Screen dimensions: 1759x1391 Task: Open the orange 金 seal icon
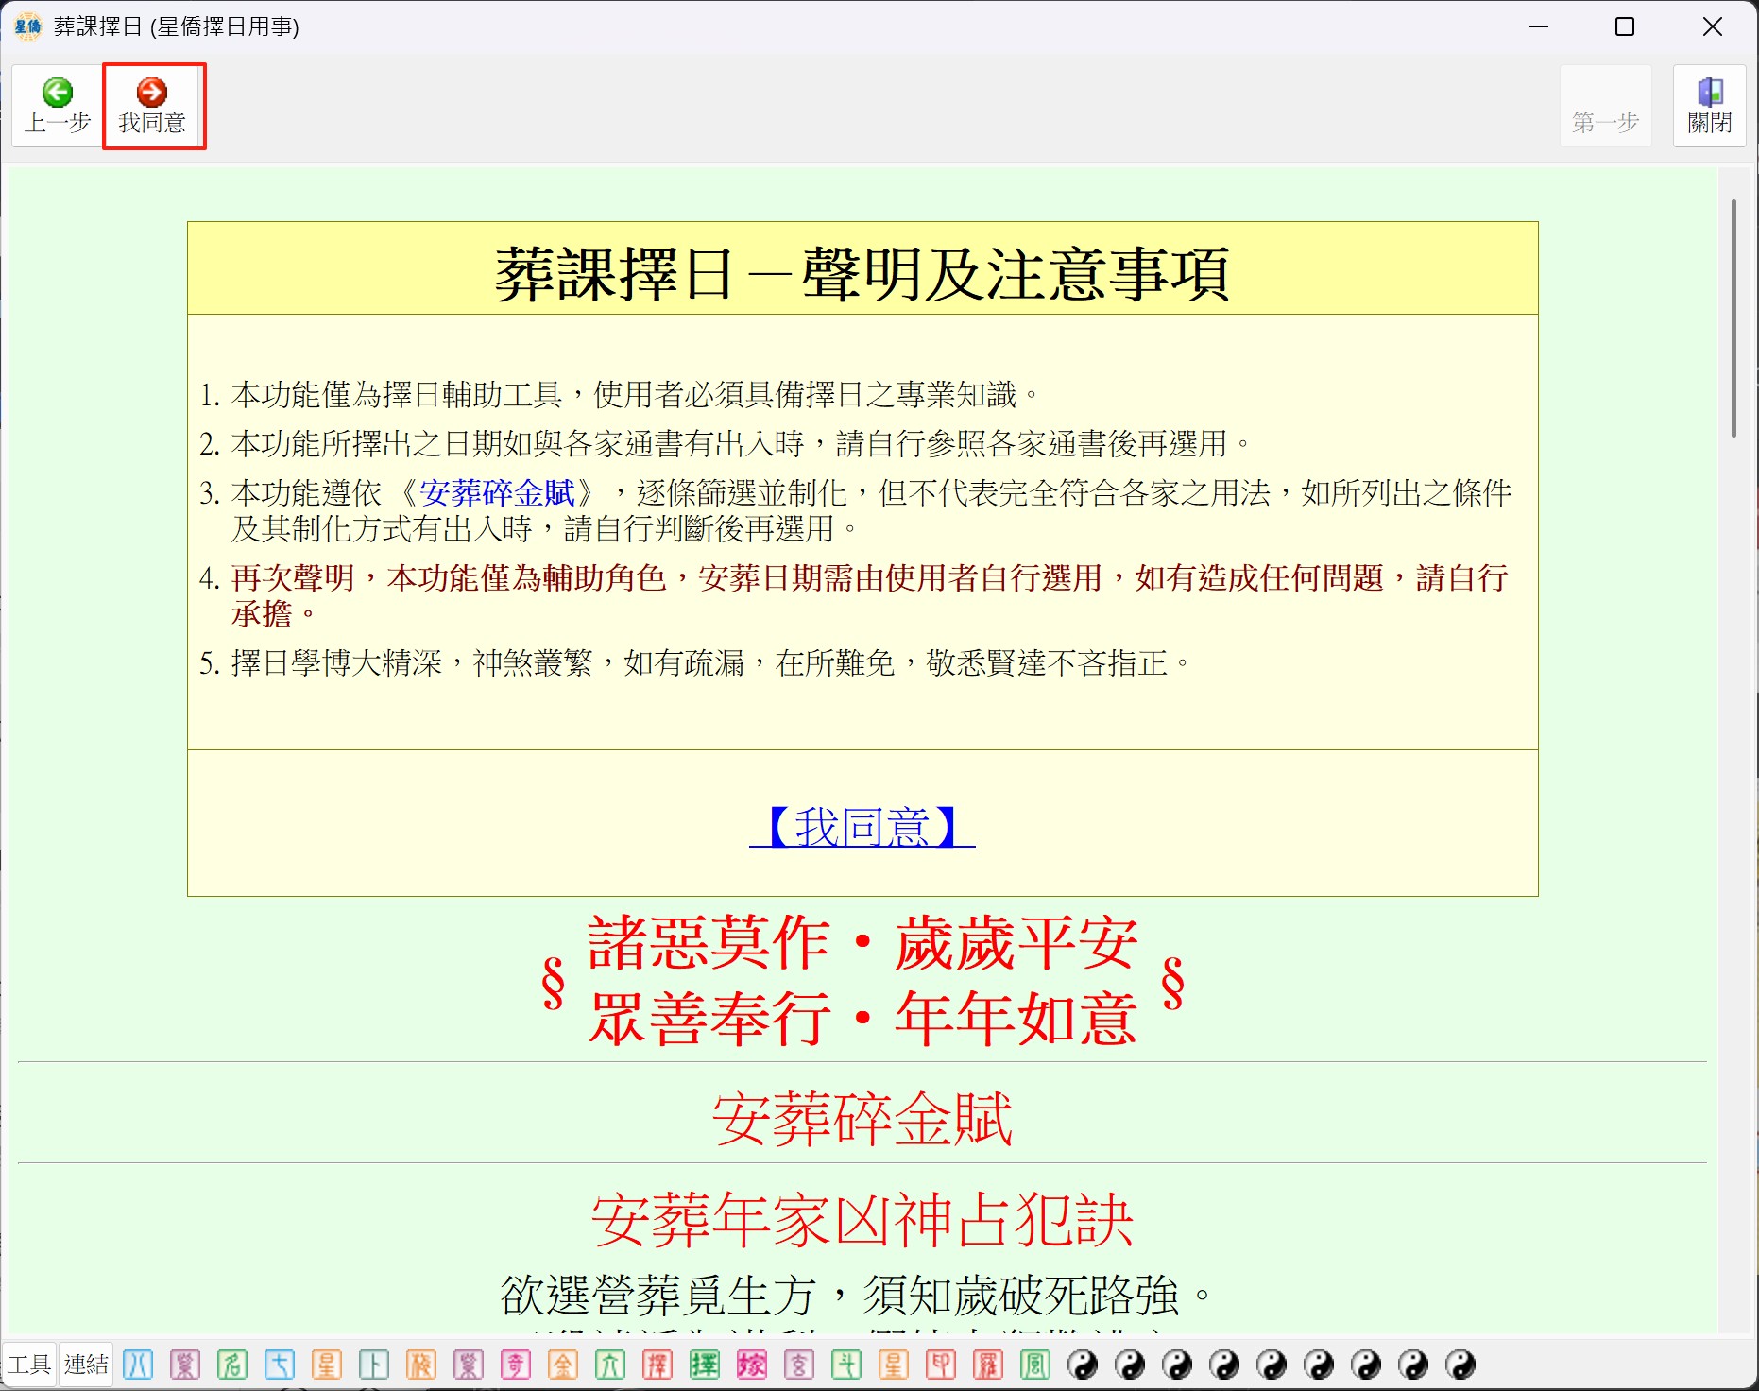point(563,1365)
